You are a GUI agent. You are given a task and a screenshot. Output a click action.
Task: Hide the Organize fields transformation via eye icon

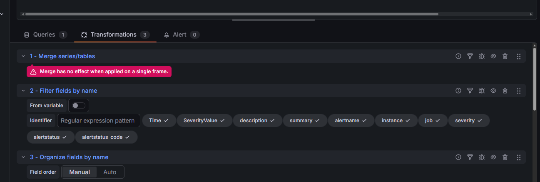tap(493, 157)
